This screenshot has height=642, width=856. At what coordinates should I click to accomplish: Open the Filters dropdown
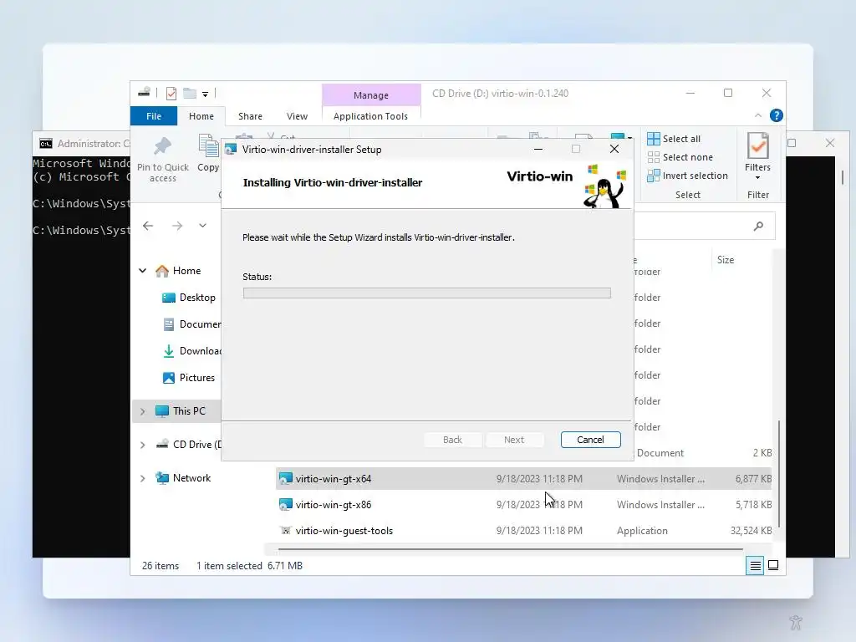(x=757, y=157)
